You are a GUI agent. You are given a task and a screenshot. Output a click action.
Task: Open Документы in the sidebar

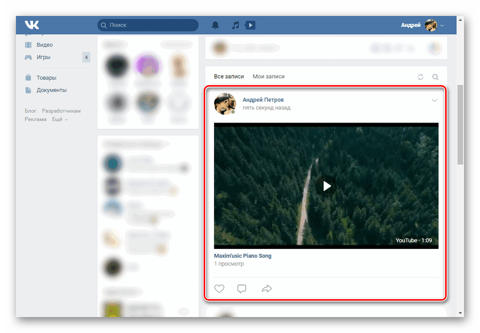click(x=51, y=90)
